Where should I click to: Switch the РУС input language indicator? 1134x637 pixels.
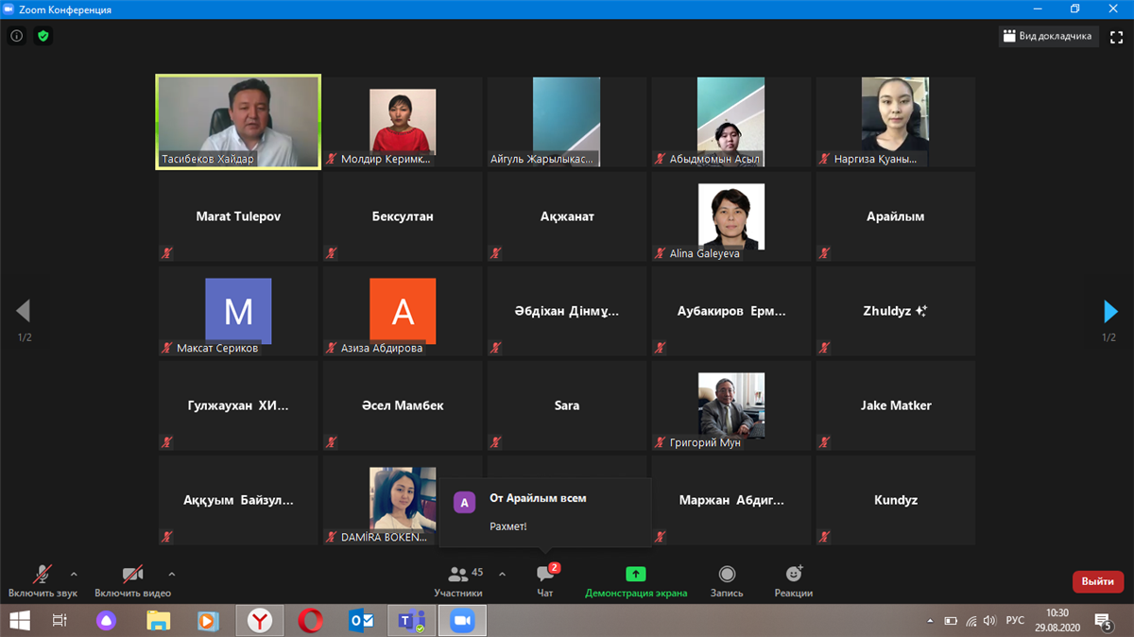click(x=1014, y=620)
